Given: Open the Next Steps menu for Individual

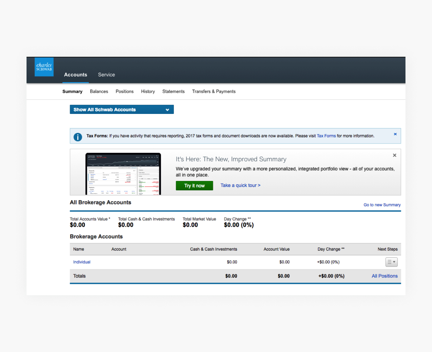Looking at the screenshot, I should click(391, 262).
